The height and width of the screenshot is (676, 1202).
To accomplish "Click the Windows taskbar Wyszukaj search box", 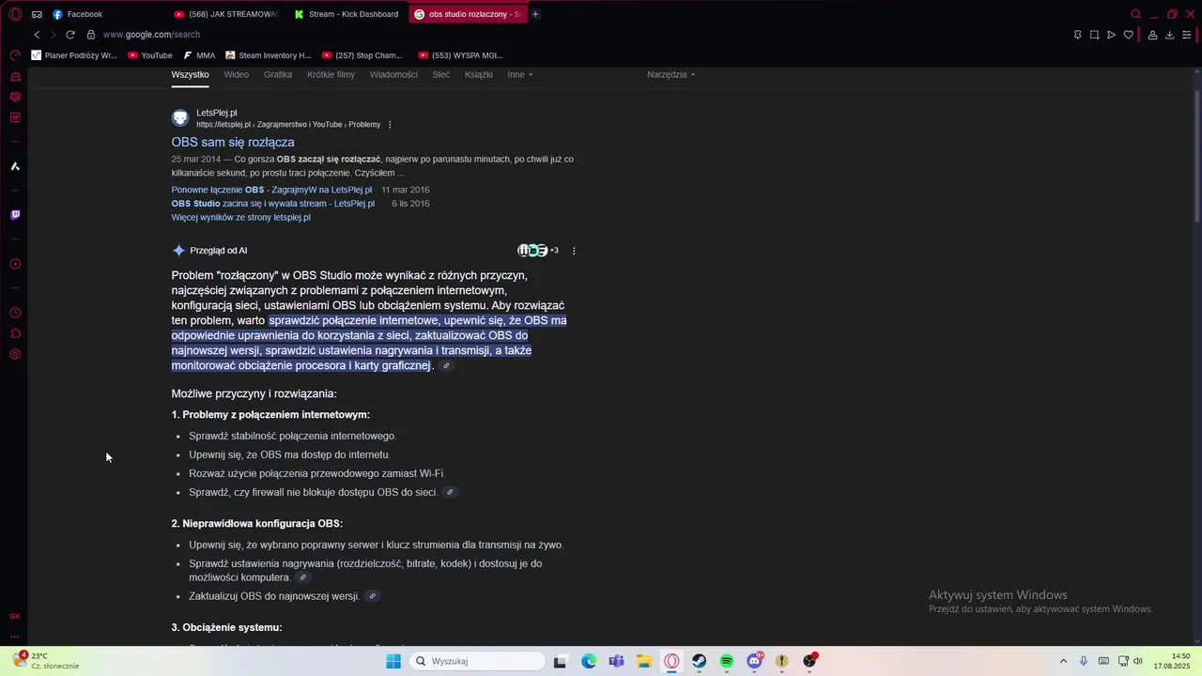I will click(479, 661).
